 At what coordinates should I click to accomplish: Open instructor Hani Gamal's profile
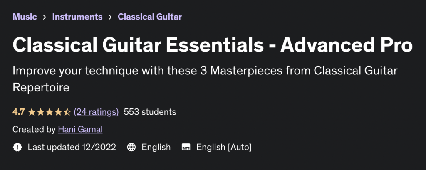pos(80,129)
